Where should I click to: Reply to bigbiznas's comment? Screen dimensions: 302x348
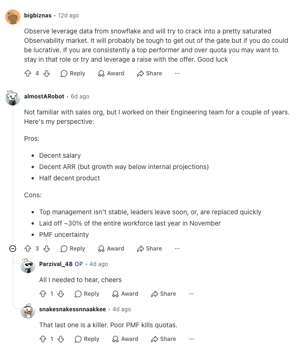73,73
